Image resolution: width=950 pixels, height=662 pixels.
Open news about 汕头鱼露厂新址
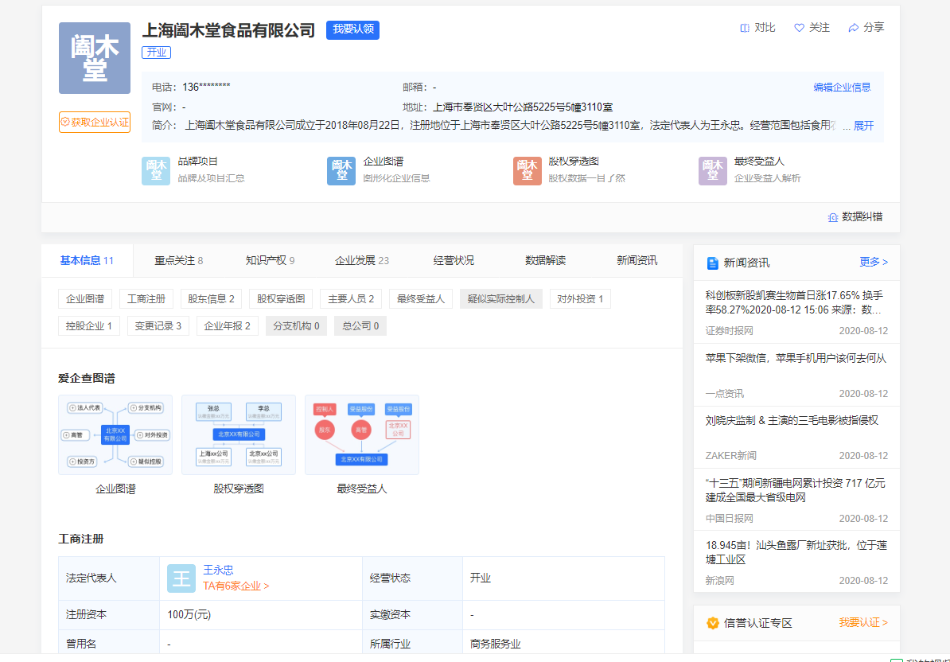796,552
